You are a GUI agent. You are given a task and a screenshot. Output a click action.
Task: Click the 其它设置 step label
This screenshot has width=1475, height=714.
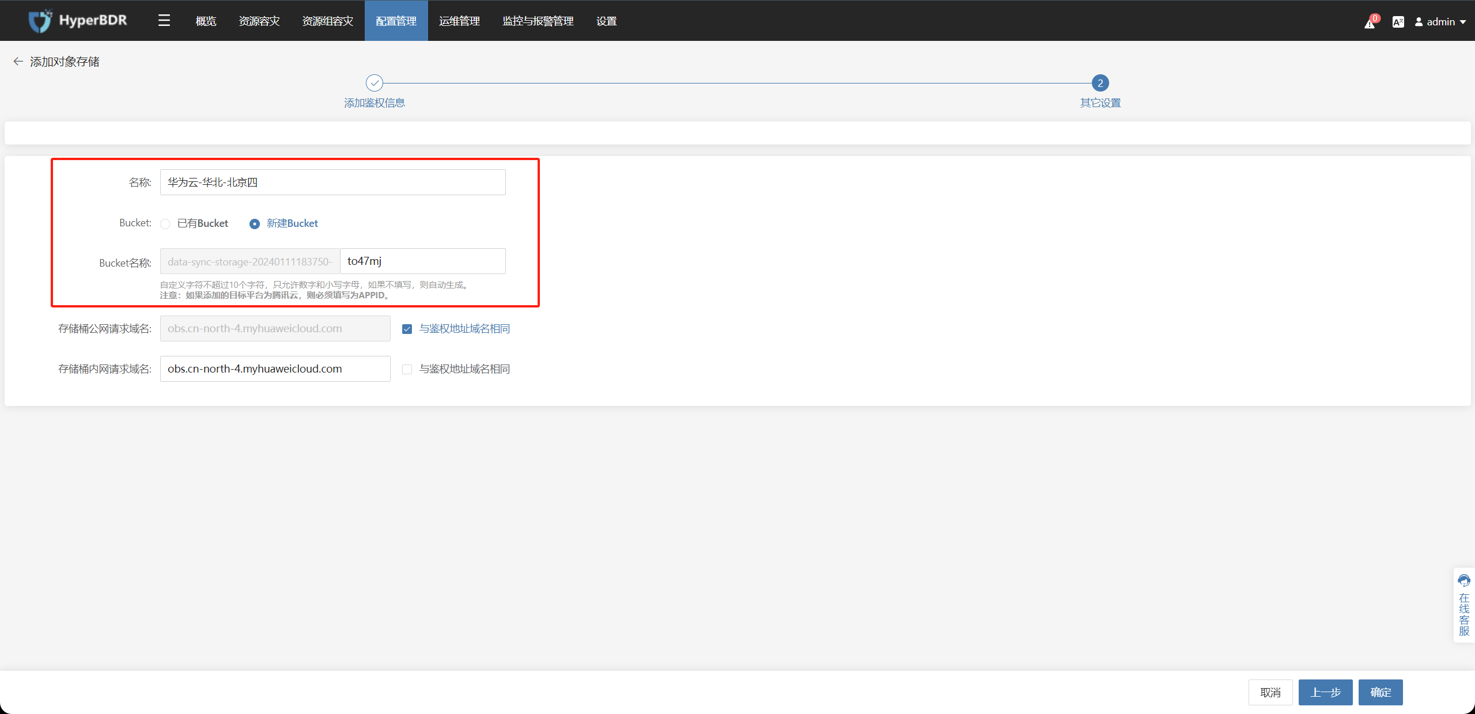[1100, 103]
